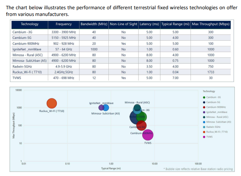Click frequency cell 57 - 64 GHz
This screenshot has height=176, width=241.
(x=63, y=49)
